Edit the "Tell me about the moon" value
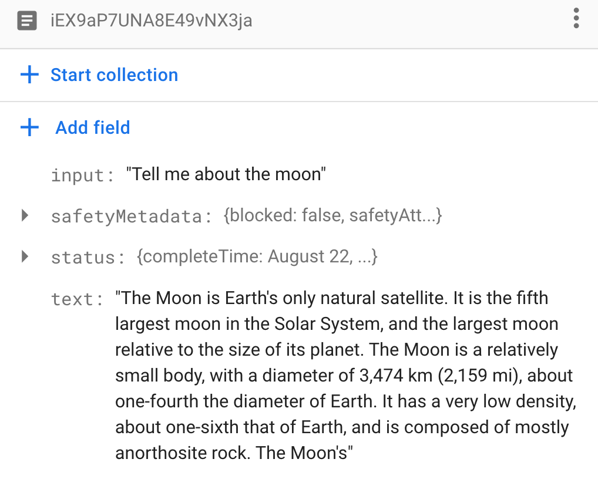The image size is (598, 486). pyautogui.click(x=226, y=174)
